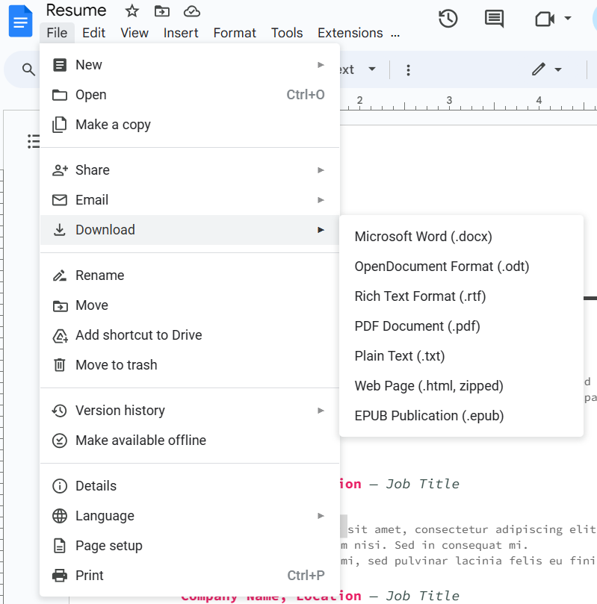597x604 pixels.
Task: Click the search menus magnifier icon
Action: 28,69
